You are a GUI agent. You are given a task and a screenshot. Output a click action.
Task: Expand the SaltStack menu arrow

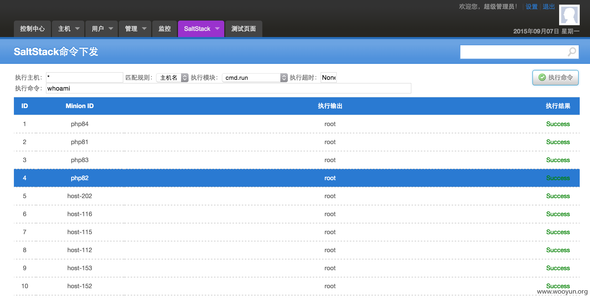217,29
